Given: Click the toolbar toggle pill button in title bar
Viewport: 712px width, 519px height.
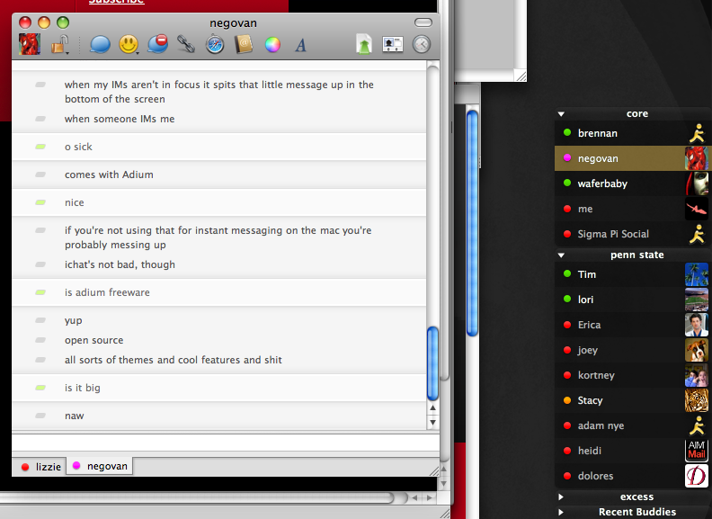Looking at the screenshot, I should click(x=423, y=22).
